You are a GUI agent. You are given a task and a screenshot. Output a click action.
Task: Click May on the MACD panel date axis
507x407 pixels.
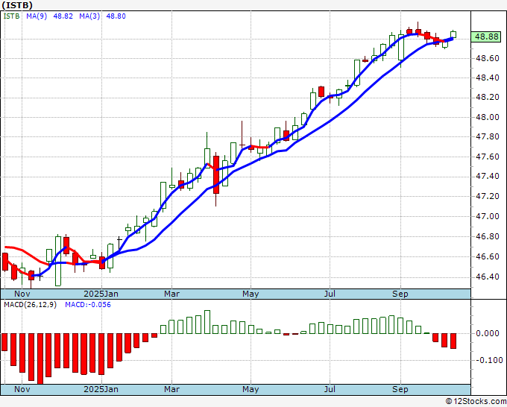[x=251, y=389]
